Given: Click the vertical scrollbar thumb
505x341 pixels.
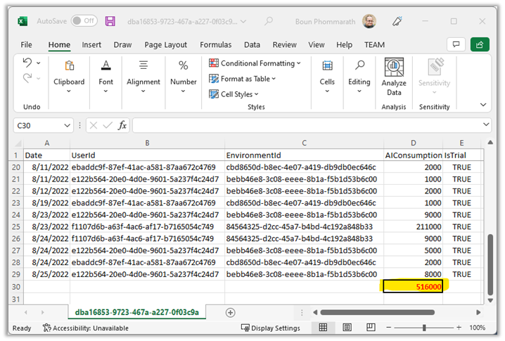Looking at the screenshot, I should 490,264.
